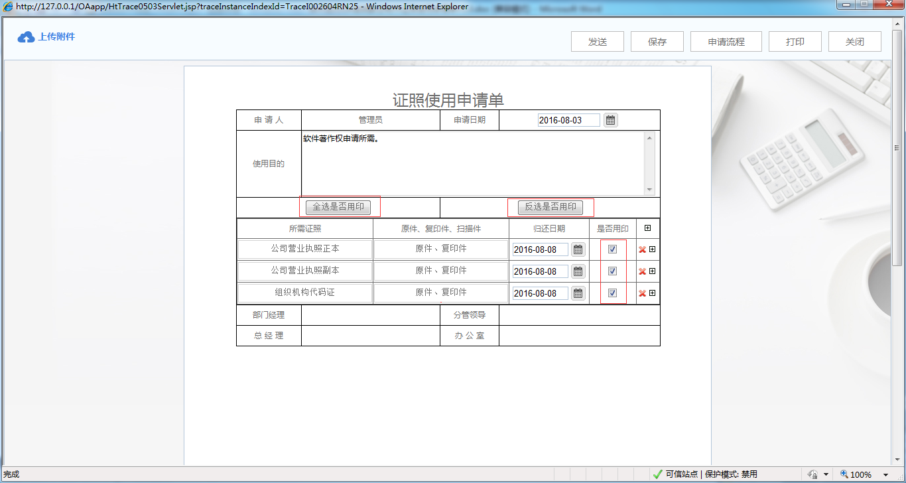Open the calendar picker beside 申请日期
Image resolution: width=906 pixels, height=483 pixels.
[x=609, y=119]
